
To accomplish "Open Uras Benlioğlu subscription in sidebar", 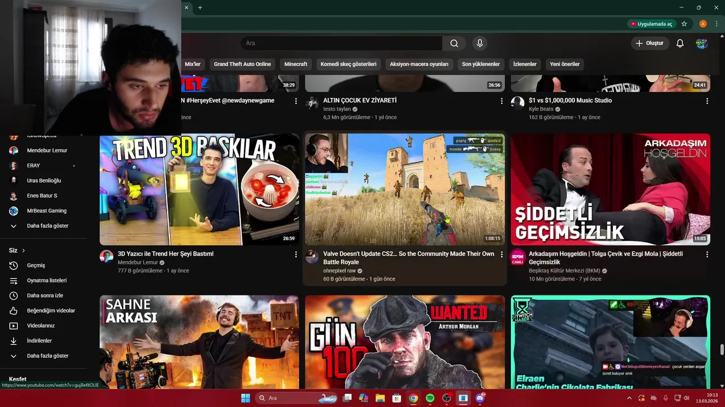I will tap(45, 180).
